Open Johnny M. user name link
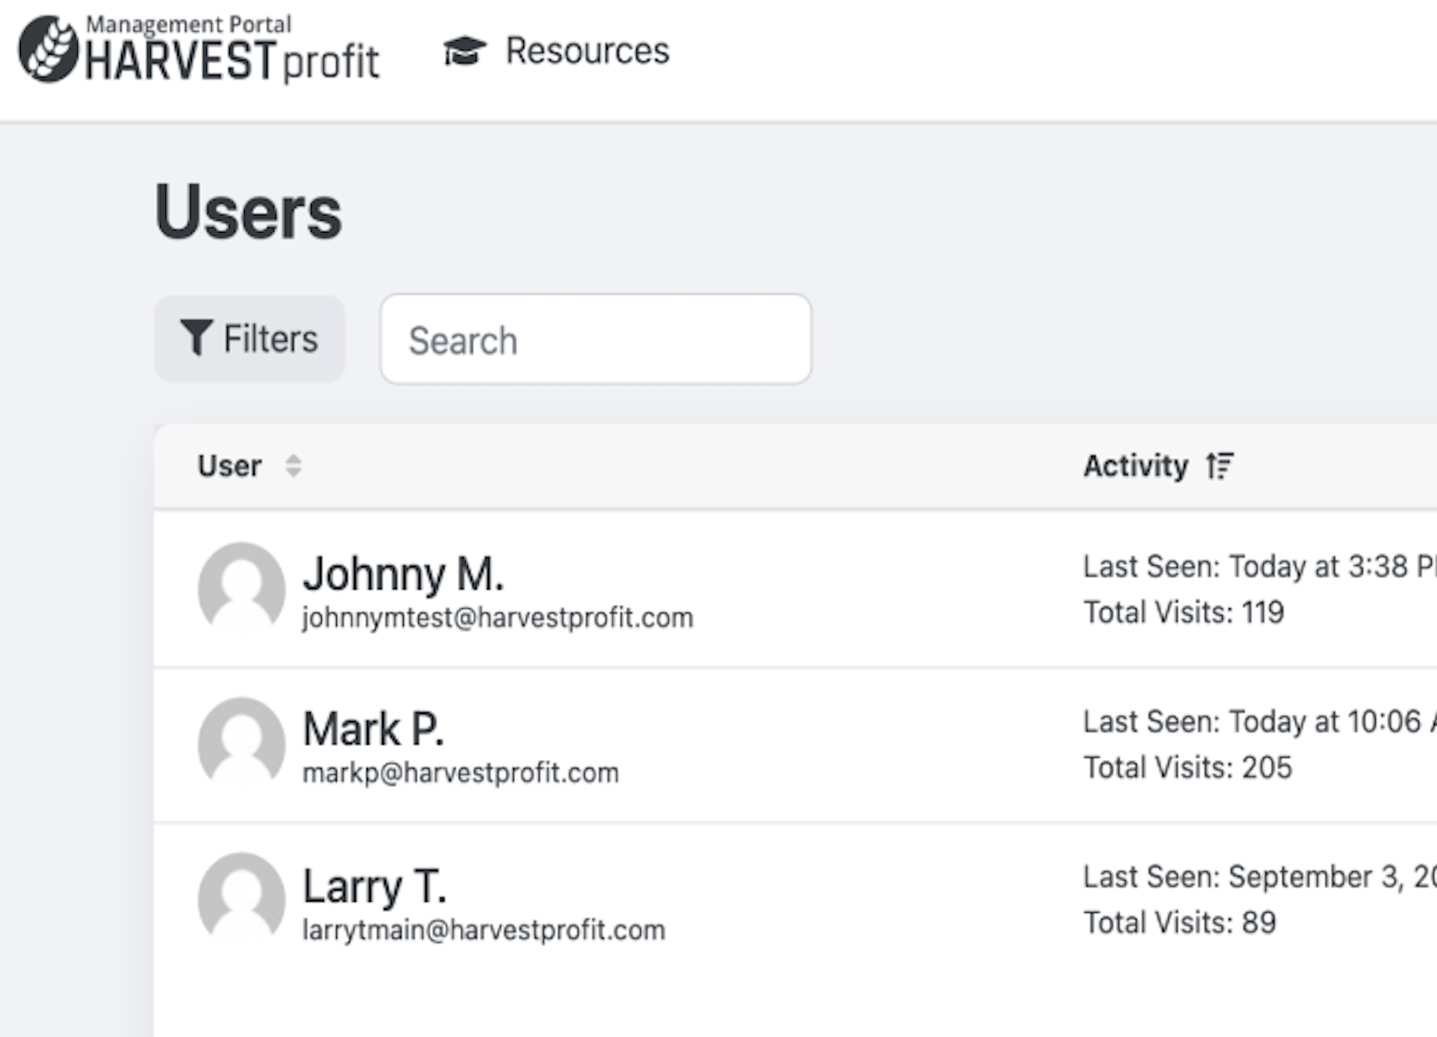The width and height of the screenshot is (1437, 1037). pyautogui.click(x=402, y=574)
